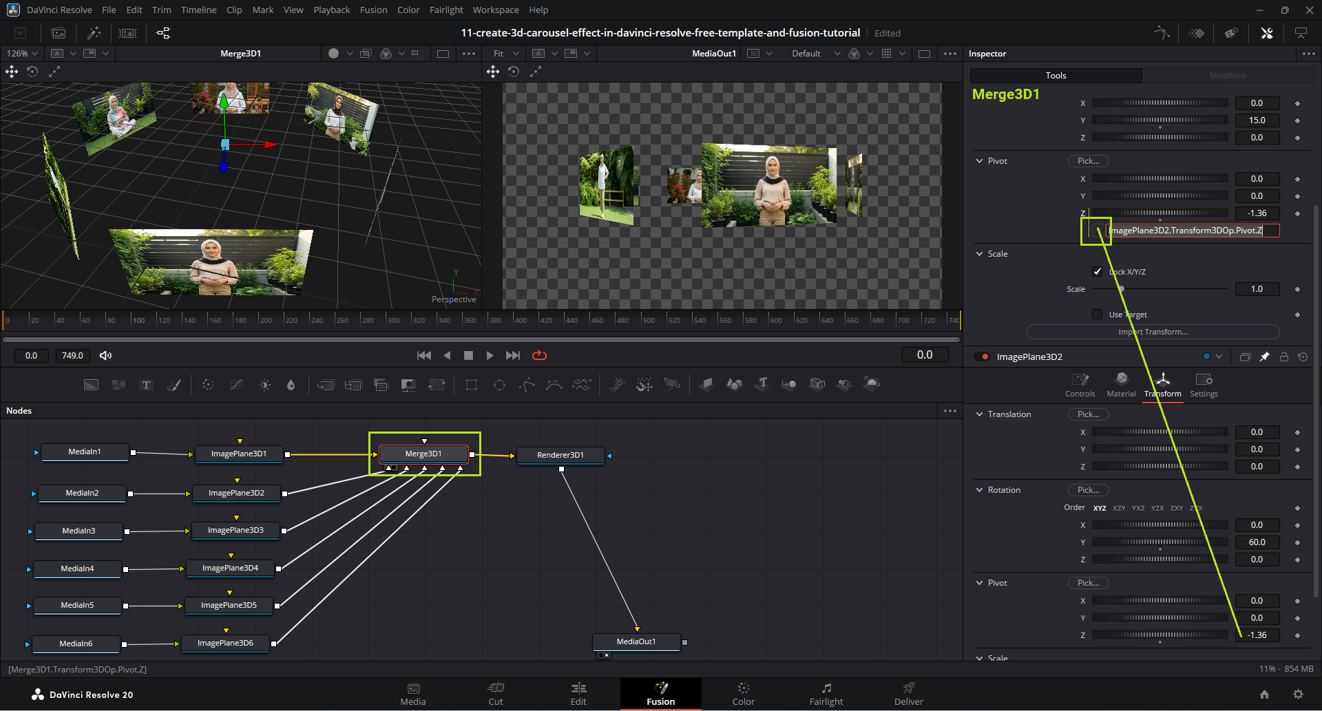Click the Pick button next to Rotation
Viewport: 1322px width, 711px height.
click(x=1088, y=490)
